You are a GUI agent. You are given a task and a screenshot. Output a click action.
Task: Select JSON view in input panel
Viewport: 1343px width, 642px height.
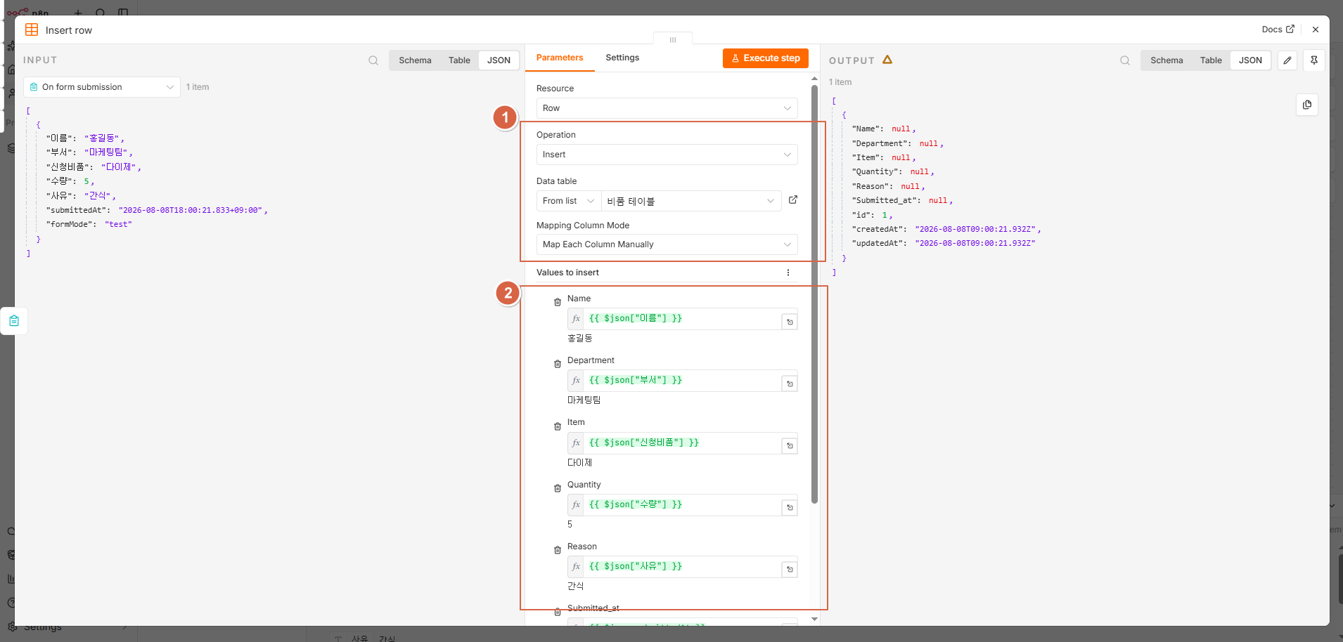[499, 60]
